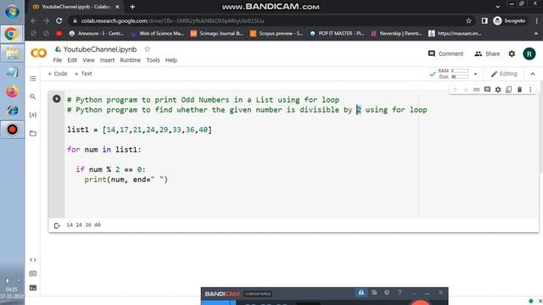Viewport: 543px width, 305px height.
Task: Open cell editor settings gear
Action: (498, 90)
